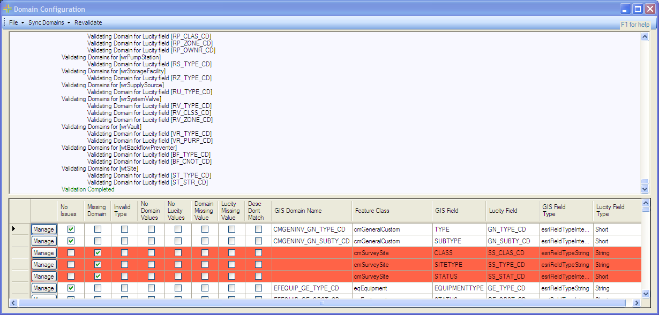
Task: Select the first row via its arrow selector
Action: coord(20,229)
